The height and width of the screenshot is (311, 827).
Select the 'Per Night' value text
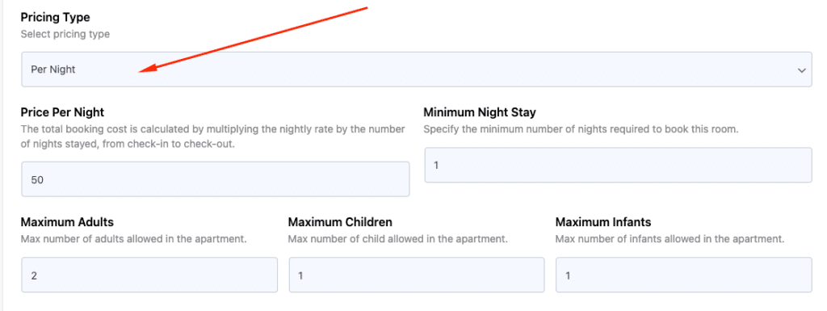(53, 69)
